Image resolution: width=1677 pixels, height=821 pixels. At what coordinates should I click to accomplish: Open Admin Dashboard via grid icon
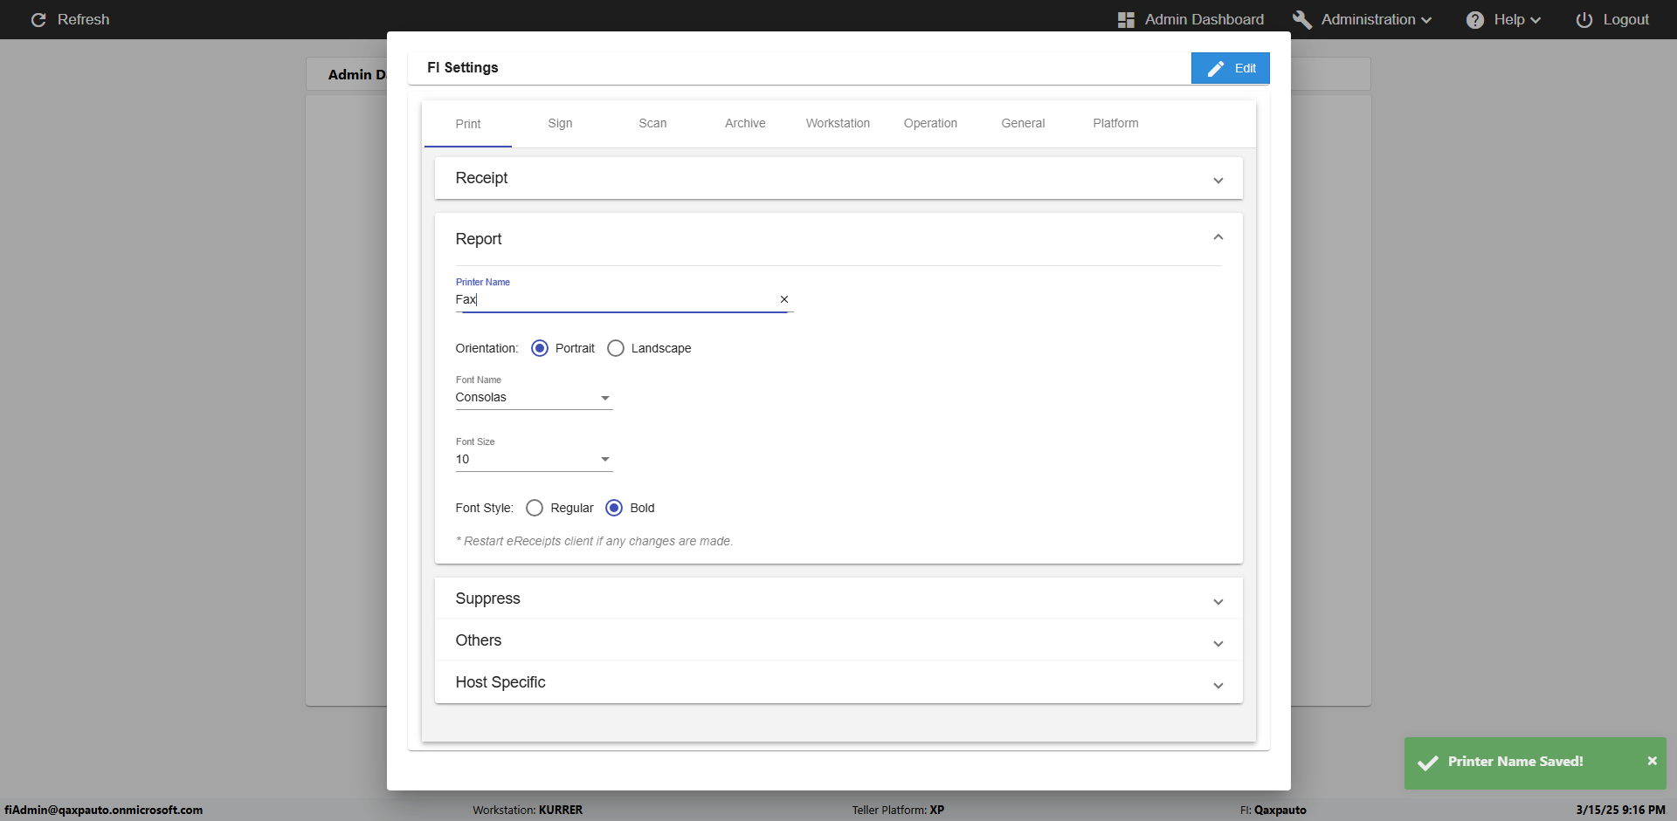tap(1126, 19)
